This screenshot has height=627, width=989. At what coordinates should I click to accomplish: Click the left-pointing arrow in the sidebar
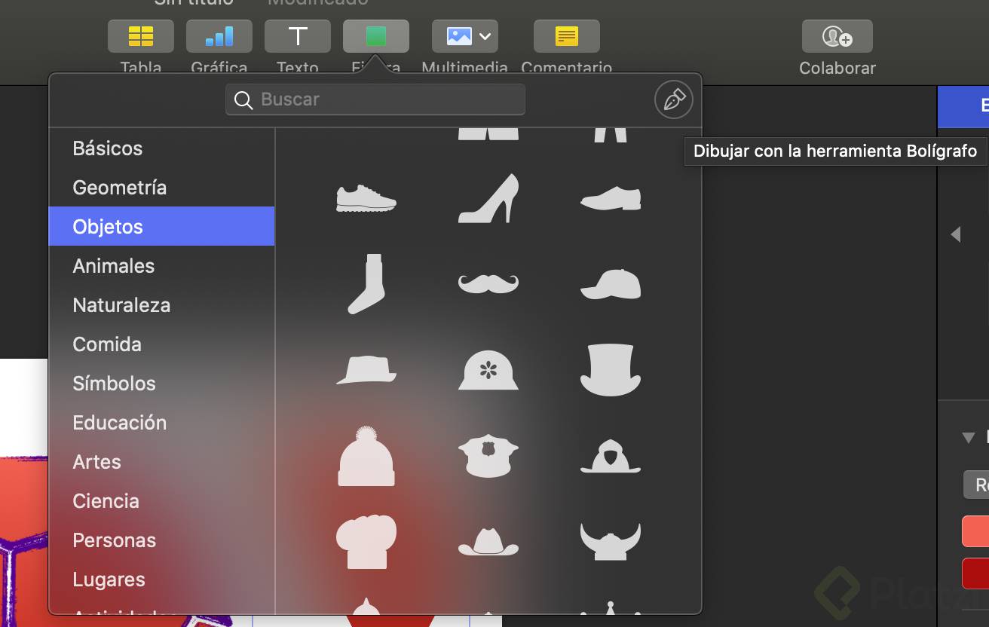[956, 234]
